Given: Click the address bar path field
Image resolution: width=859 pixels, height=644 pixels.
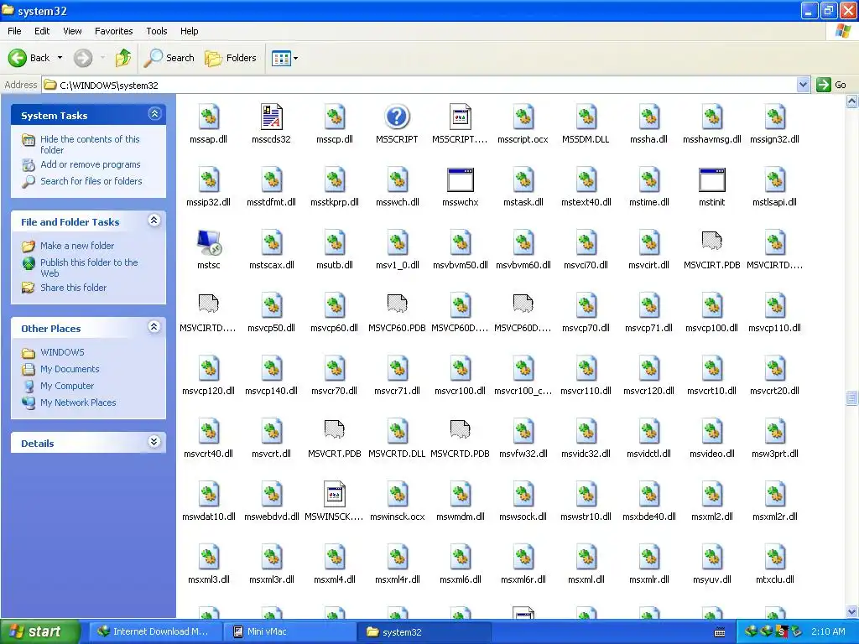Looking at the screenshot, I should pyautogui.click(x=419, y=85).
